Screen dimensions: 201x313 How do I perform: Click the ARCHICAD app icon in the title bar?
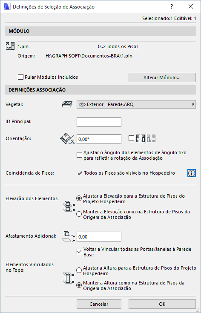pos(7,6)
